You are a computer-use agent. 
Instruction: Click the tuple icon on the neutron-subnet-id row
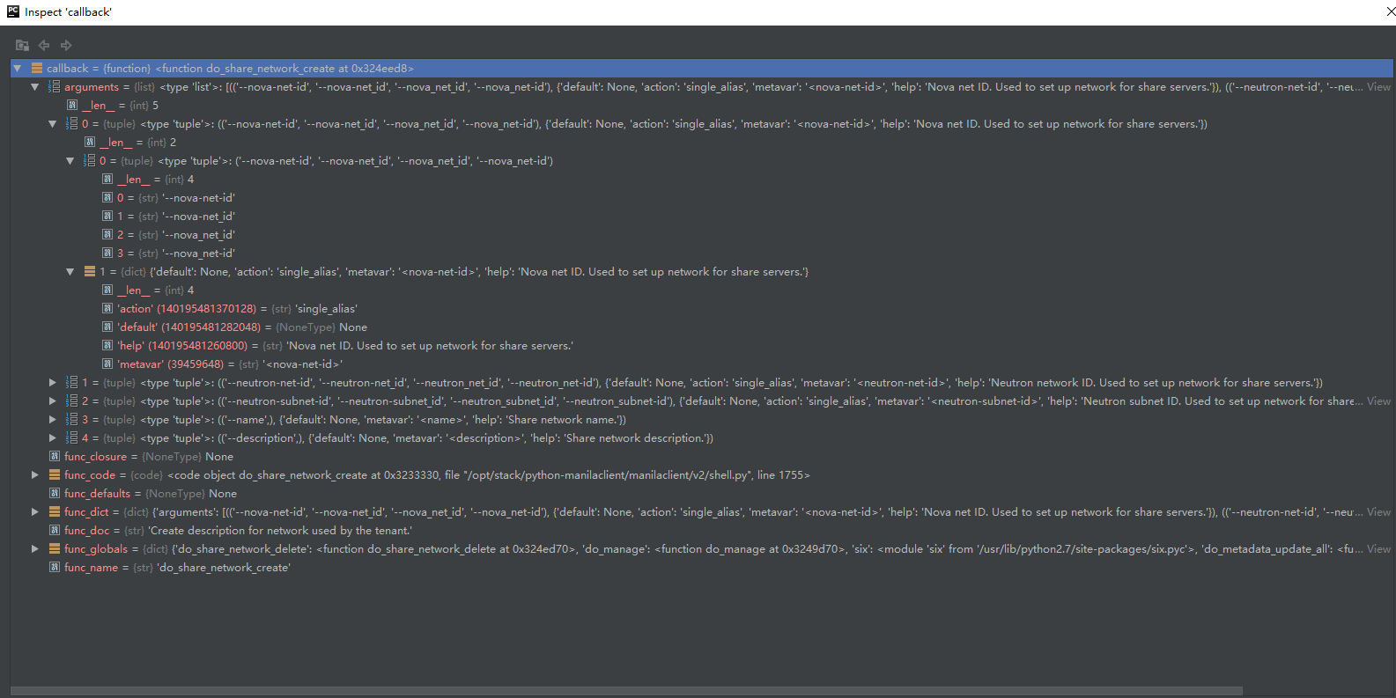click(x=71, y=400)
